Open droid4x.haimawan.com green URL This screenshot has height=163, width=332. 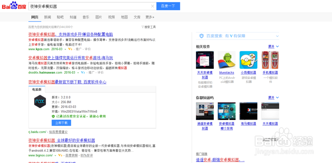[45, 73]
